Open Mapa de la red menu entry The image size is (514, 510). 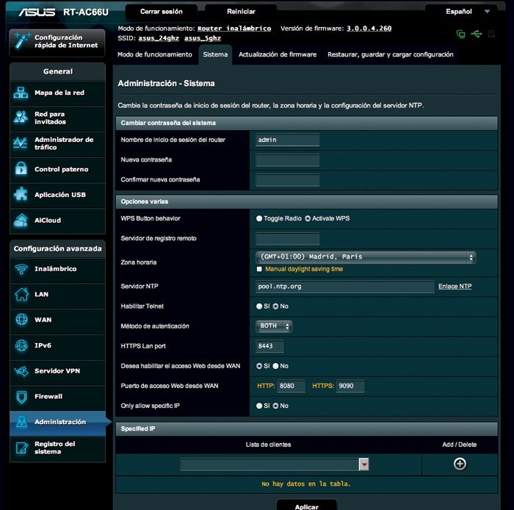[x=58, y=93]
